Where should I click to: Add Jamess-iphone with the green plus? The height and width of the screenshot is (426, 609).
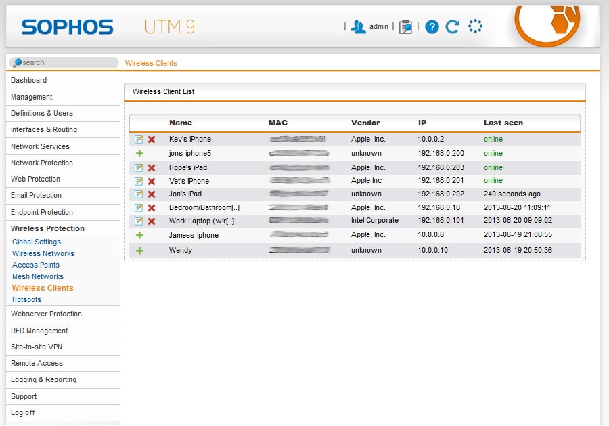point(139,235)
